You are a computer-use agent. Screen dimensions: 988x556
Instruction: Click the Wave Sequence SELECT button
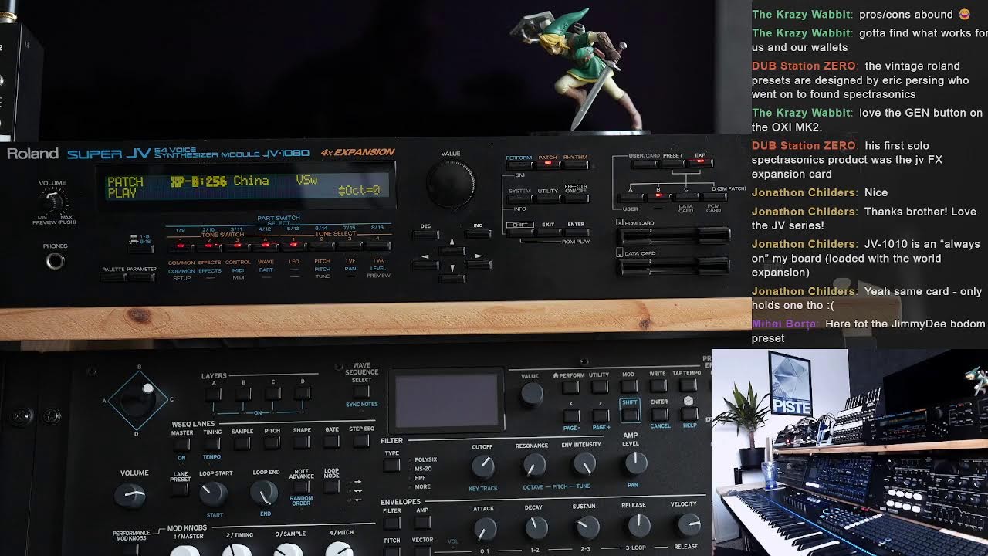(x=361, y=392)
